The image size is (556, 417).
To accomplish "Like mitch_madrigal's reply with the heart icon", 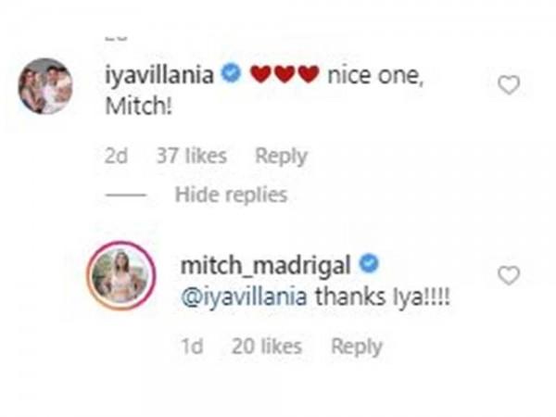I will (x=509, y=275).
